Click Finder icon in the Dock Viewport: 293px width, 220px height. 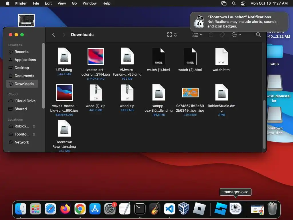coord(21,209)
